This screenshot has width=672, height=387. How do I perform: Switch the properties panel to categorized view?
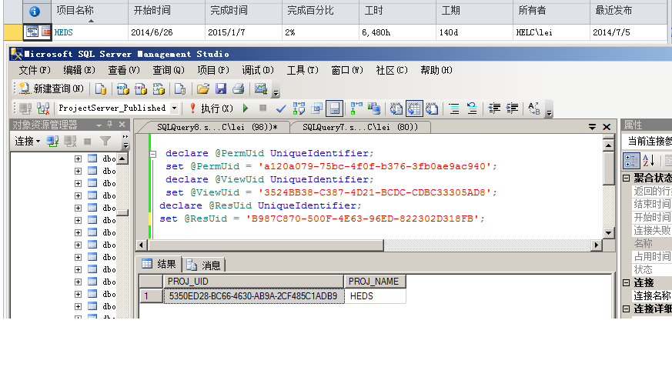click(x=631, y=161)
